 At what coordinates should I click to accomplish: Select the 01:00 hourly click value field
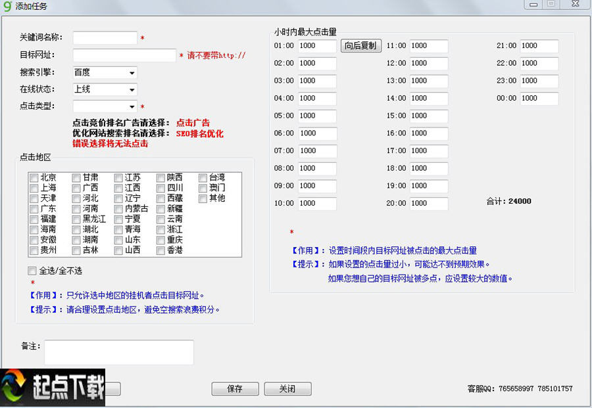point(317,46)
